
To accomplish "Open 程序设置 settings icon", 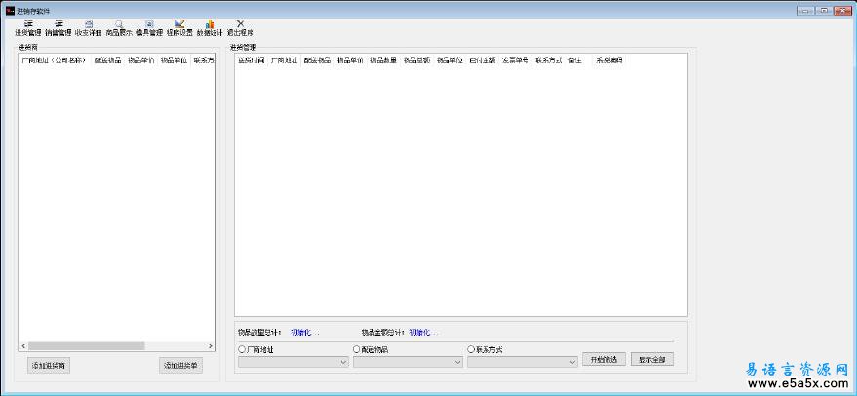I will tap(179, 26).
